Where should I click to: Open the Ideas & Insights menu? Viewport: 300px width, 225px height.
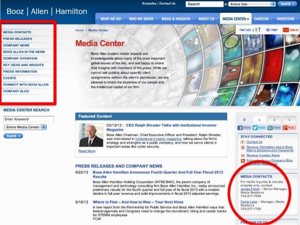(177, 19)
